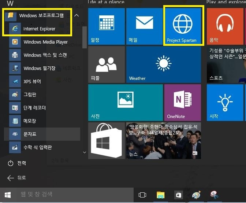Open 단계 레코더 icon
Viewport: 246px width, 203px height.
tap(15, 108)
